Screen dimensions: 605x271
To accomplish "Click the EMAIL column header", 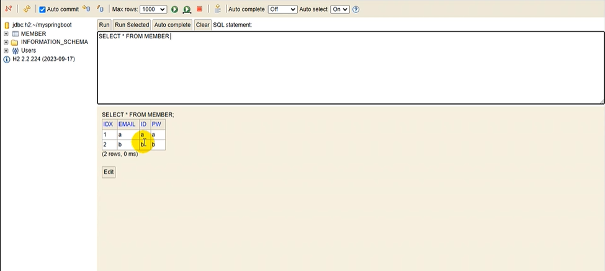I will pyautogui.click(x=128, y=125).
